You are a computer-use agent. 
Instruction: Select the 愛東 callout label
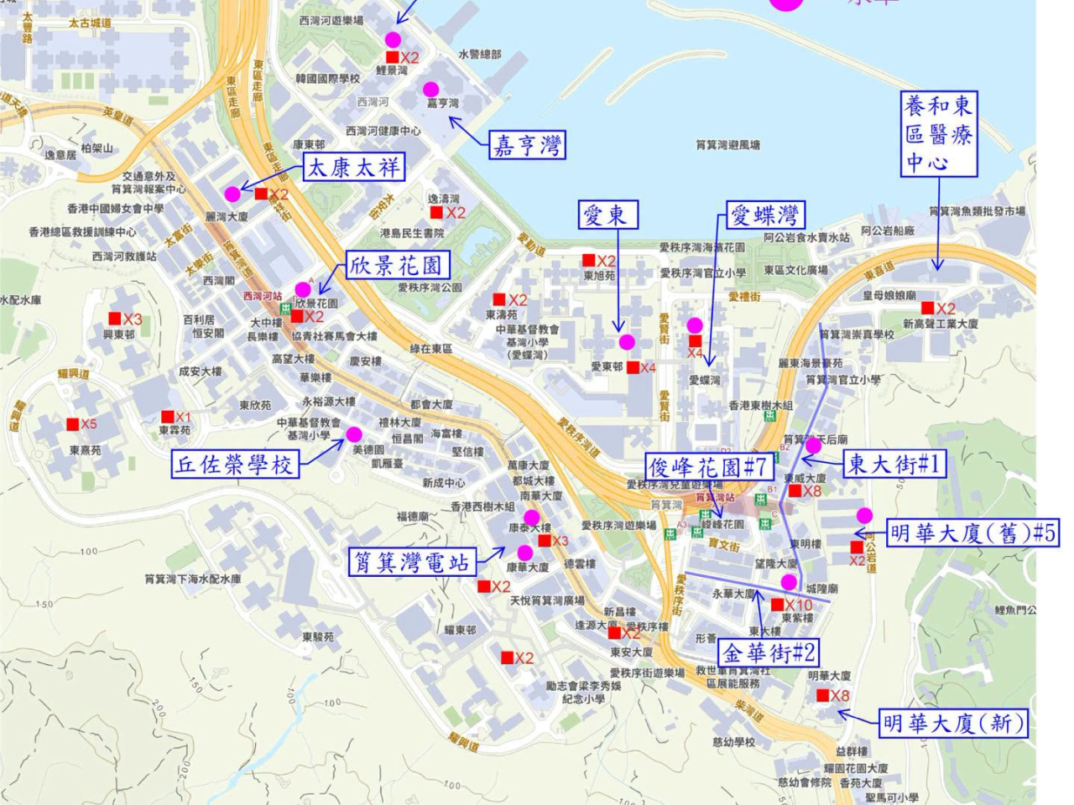608,215
